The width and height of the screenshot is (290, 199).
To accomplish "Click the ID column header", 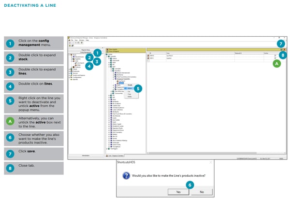I will coord(158,53).
